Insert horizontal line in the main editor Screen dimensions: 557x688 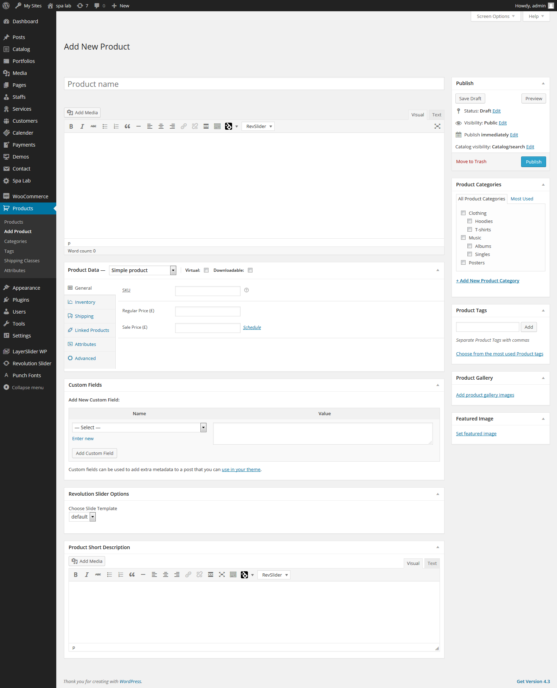coord(139,127)
